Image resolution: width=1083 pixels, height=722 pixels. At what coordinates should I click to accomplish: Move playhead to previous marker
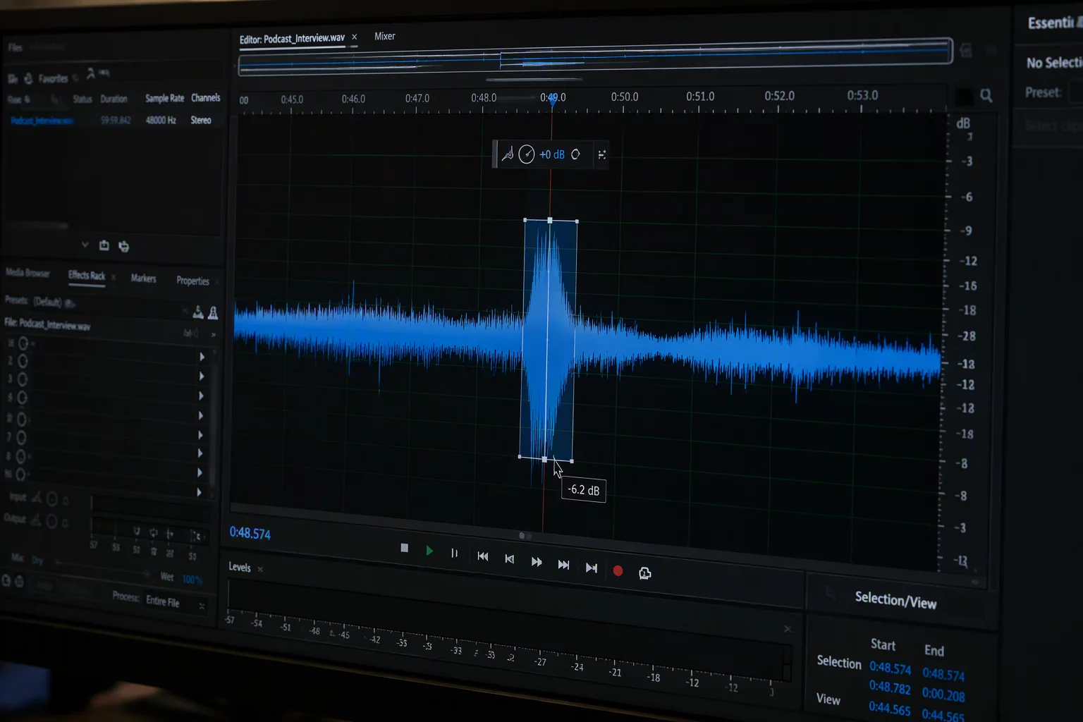click(x=483, y=556)
